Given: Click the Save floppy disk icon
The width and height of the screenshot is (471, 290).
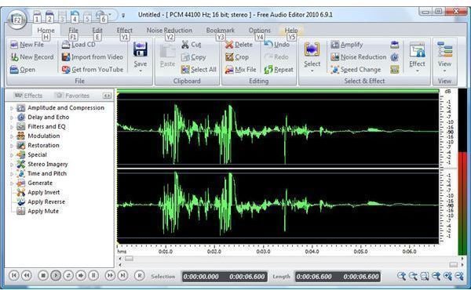Looking at the screenshot, I should pos(140,49).
